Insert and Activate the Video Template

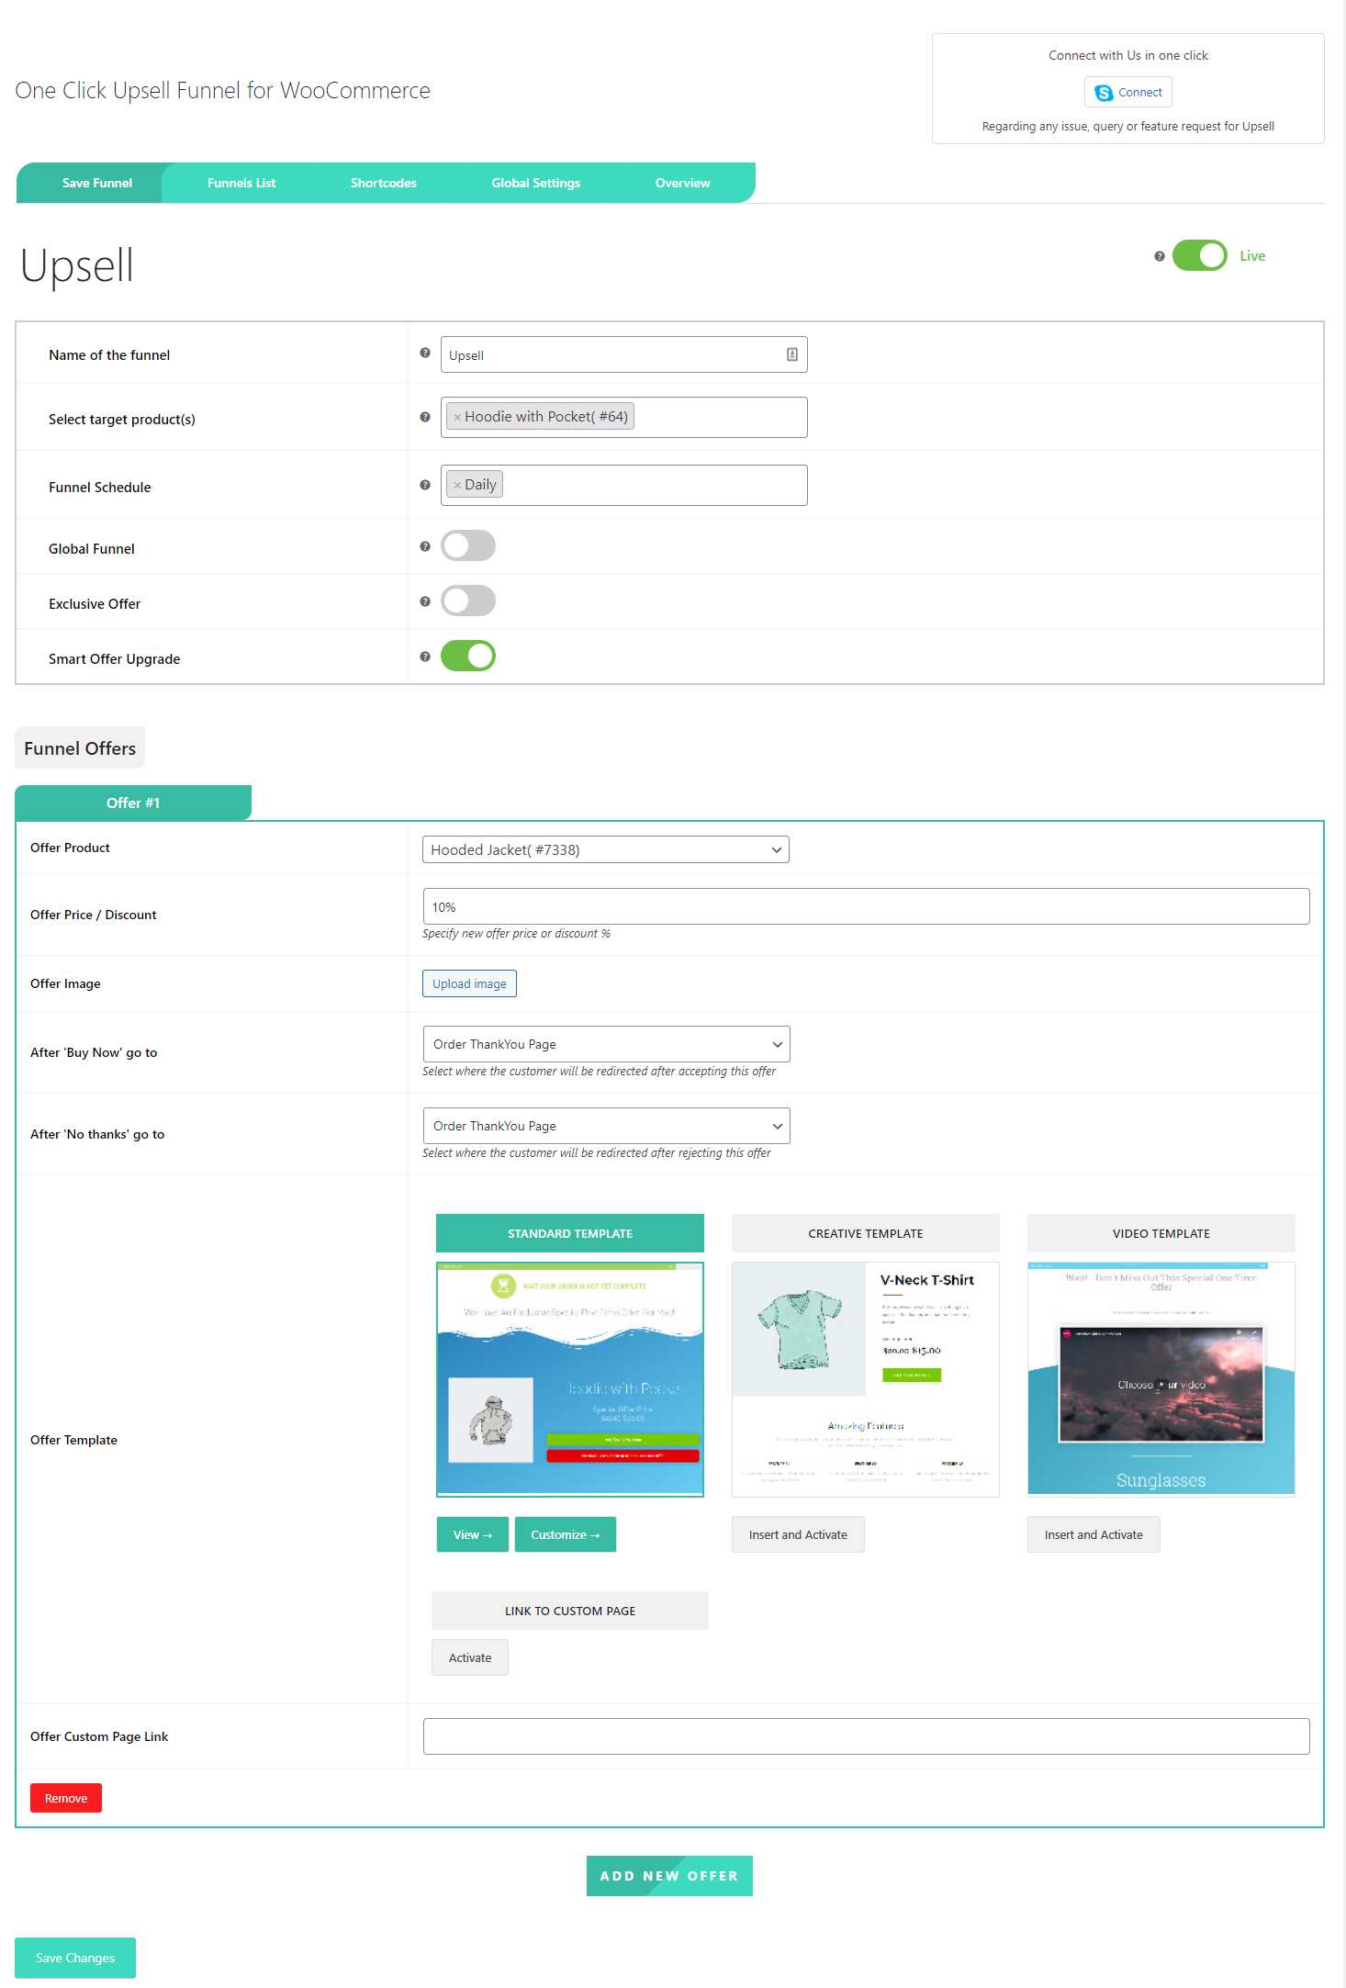click(x=1094, y=1534)
